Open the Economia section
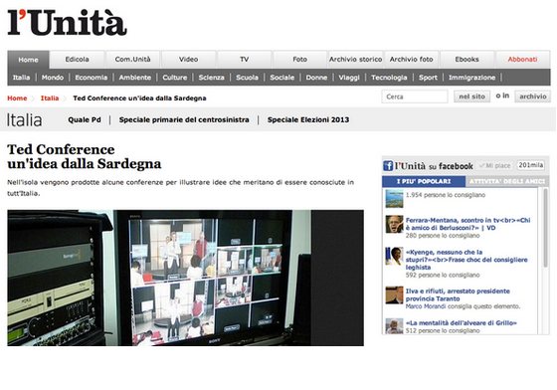557x390 pixels. (x=92, y=78)
